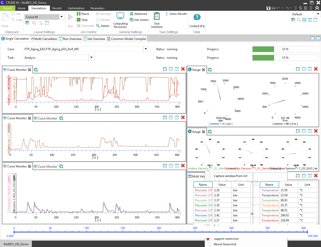
Task: Select MoBEO_HD_Demo tab at bottom
Action: [x=16, y=244]
